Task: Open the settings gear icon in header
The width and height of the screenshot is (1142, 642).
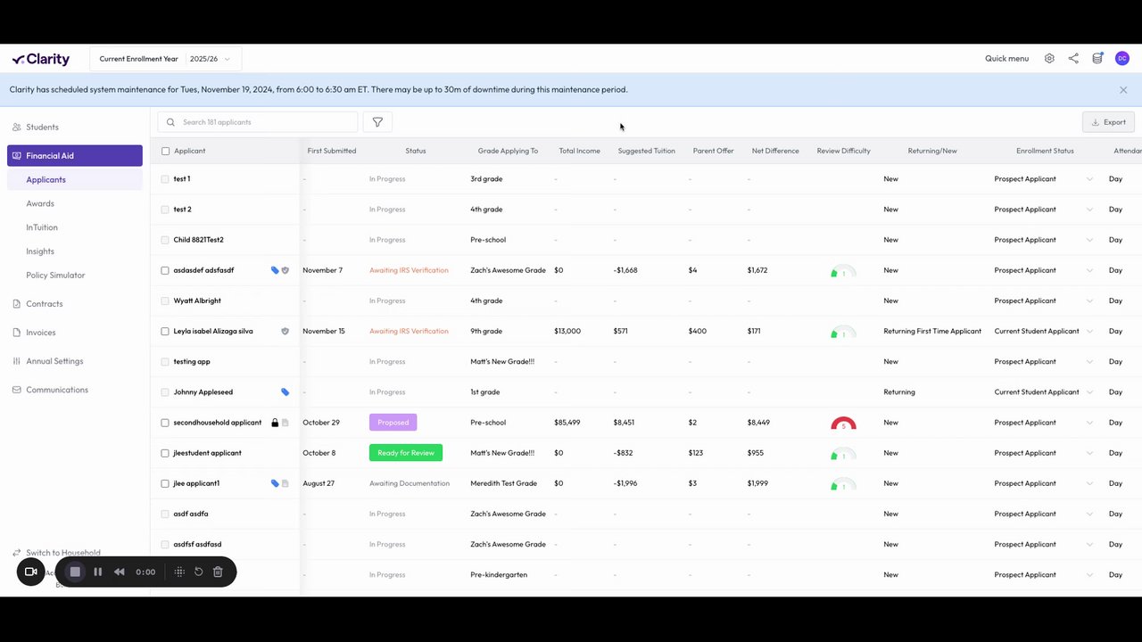Action: tap(1049, 59)
